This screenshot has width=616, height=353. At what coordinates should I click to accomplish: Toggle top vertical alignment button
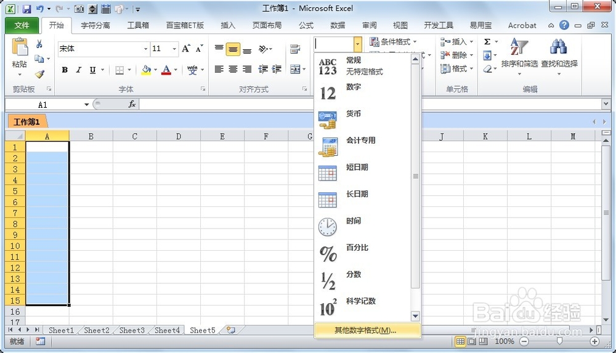pos(219,49)
